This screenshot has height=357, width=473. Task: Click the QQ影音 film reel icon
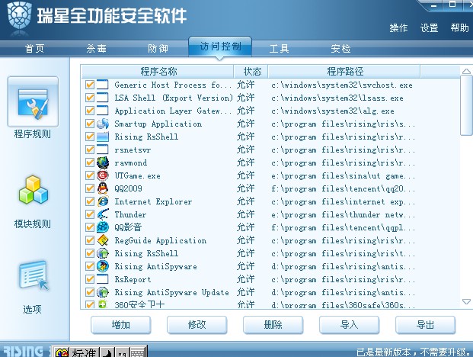tap(103, 227)
